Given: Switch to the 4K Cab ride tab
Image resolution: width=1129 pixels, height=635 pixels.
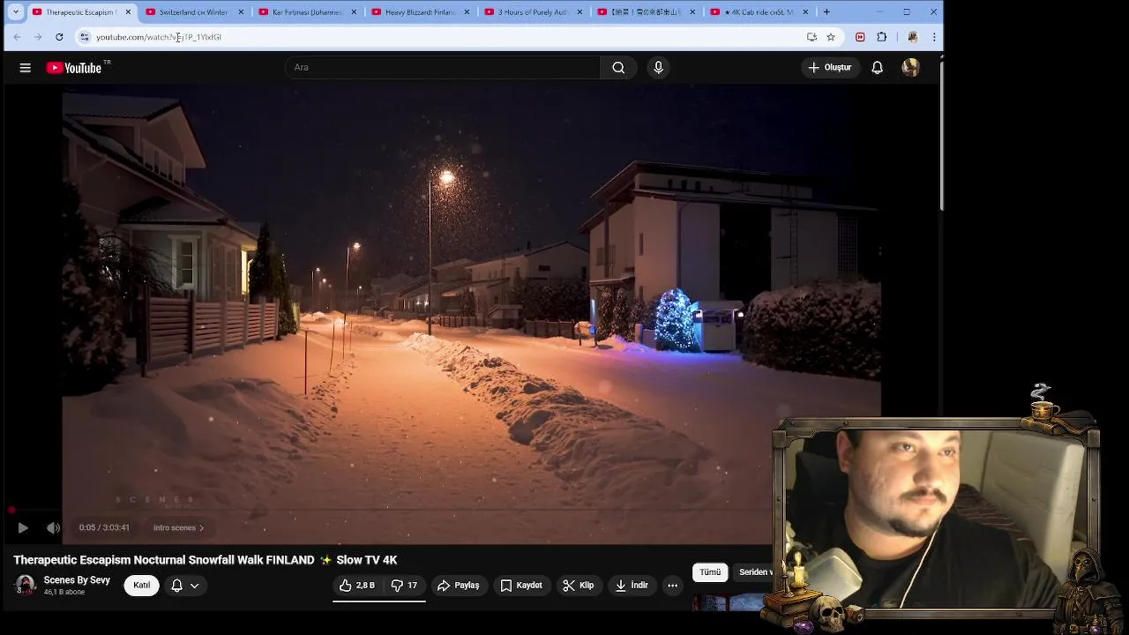Looking at the screenshot, I should pyautogui.click(x=759, y=12).
